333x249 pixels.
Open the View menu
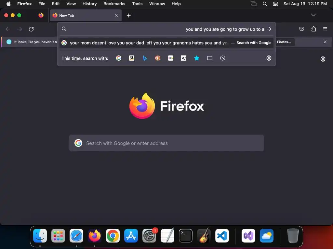click(x=71, y=4)
